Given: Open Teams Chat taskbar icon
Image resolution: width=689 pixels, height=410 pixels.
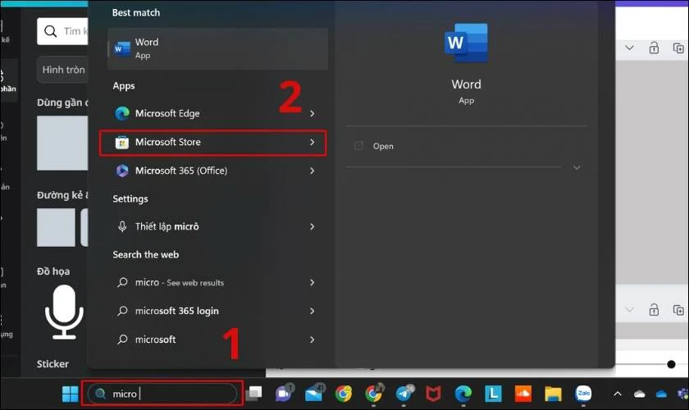Looking at the screenshot, I should pyautogui.click(x=284, y=394).
